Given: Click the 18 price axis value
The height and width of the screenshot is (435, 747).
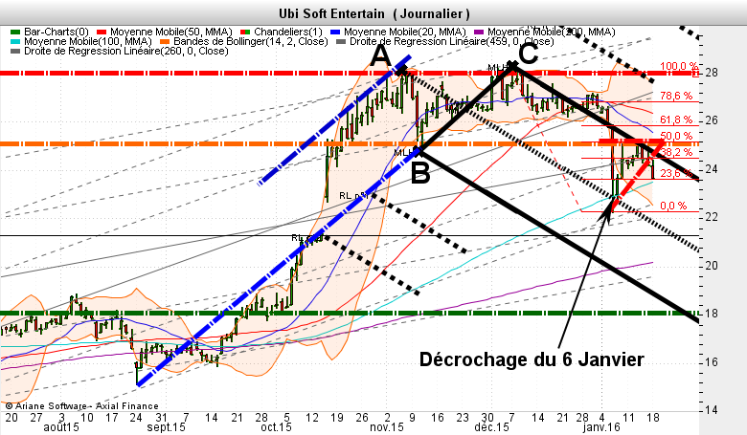Looking at the screenshot, I should coord(712,314).
